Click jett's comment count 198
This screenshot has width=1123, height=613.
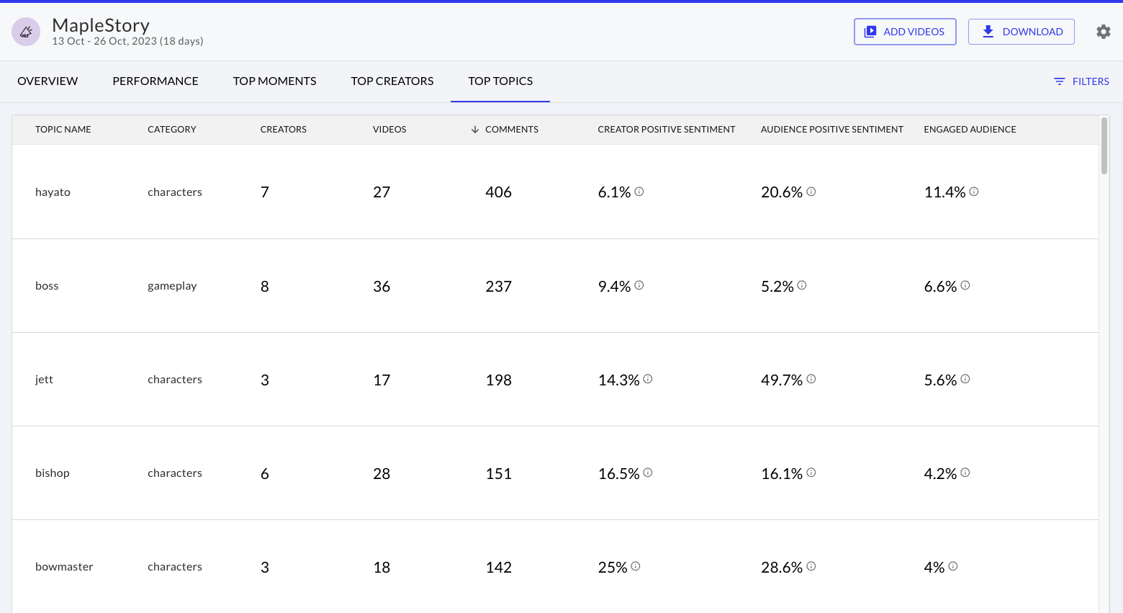tap(498, 380)
